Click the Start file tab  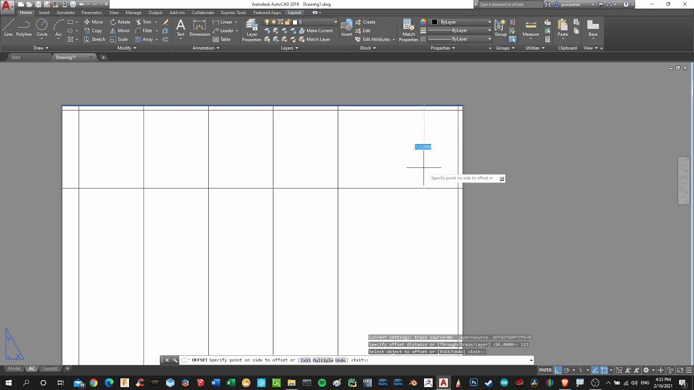click(x=16, y=57)
